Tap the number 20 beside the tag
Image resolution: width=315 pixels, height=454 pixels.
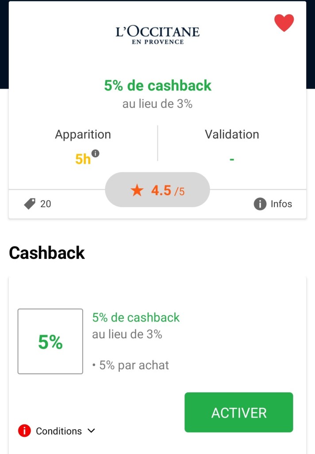pyautogui.click(x=46, y=204)
